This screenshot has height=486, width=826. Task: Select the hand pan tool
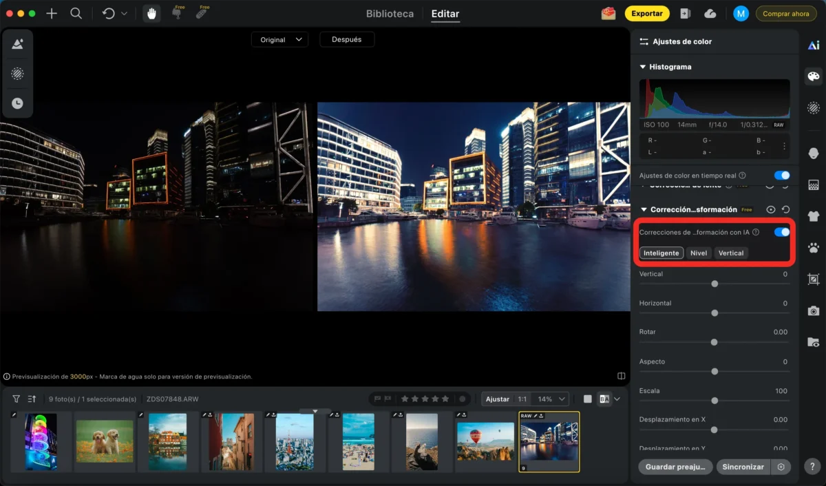click(151, 14)
